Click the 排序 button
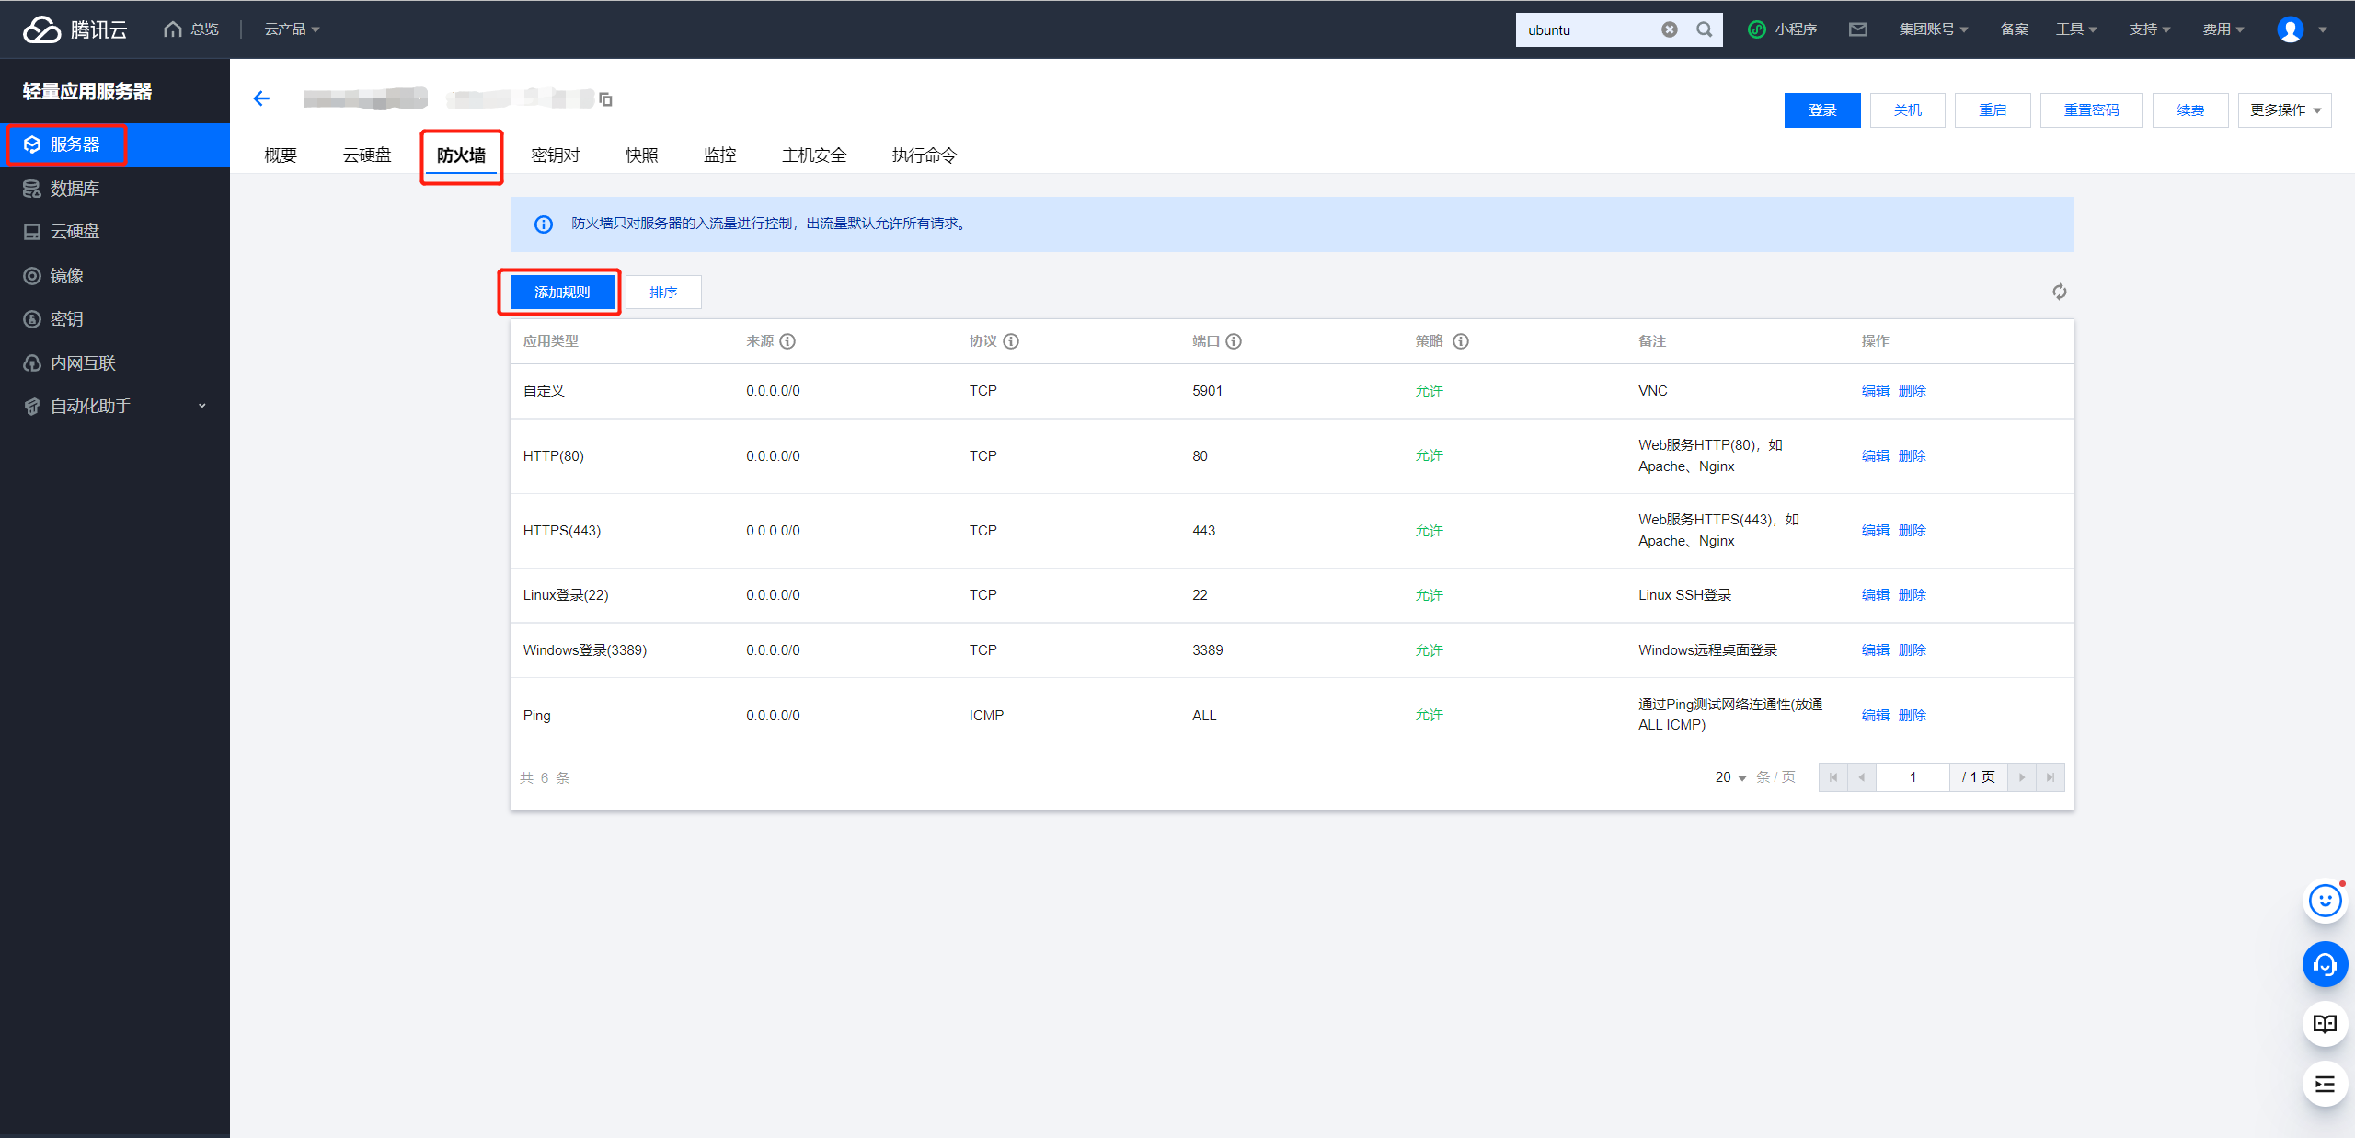Image resolution: width=2355 pixels, height=1138 pixels. (663, 293)
